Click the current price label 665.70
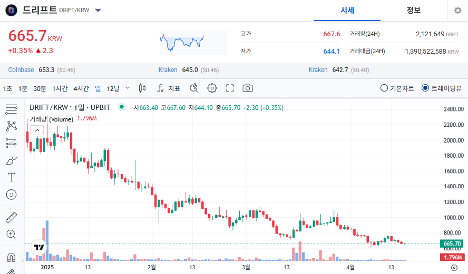Image resolution: width=468 pixels, height=274 pixels. 452,243
